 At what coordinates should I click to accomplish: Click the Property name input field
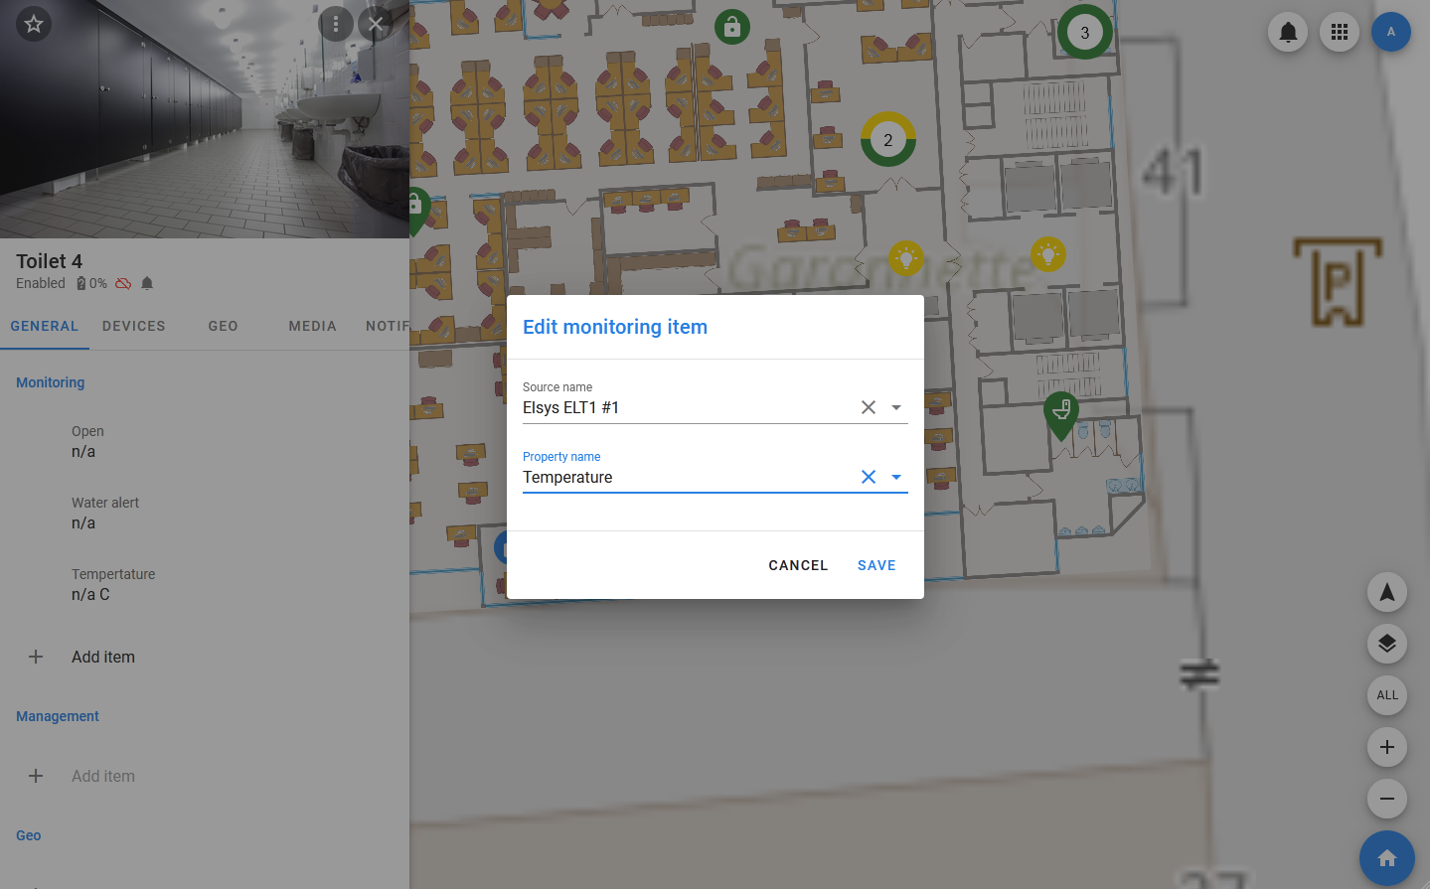point(686,478)
